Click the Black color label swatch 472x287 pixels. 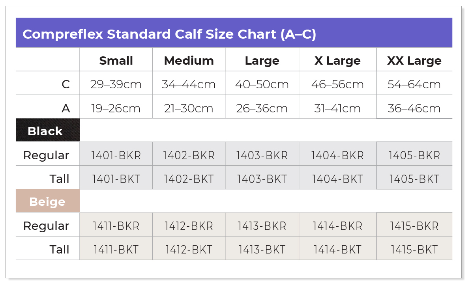tap(48, 130)
